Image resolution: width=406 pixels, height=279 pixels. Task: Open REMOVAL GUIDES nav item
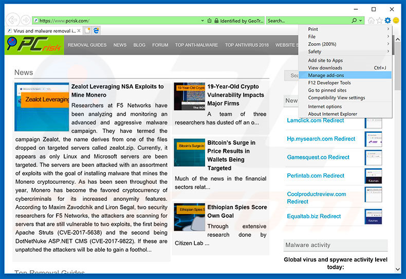point(87,45)
